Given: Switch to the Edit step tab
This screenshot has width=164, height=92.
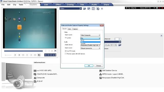Looking at the screenshot, I should [46, 5].
